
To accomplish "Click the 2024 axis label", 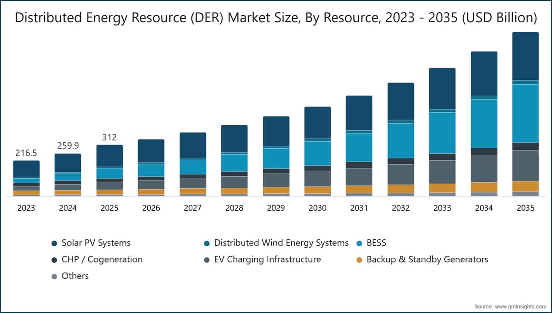I will point(68,208).
